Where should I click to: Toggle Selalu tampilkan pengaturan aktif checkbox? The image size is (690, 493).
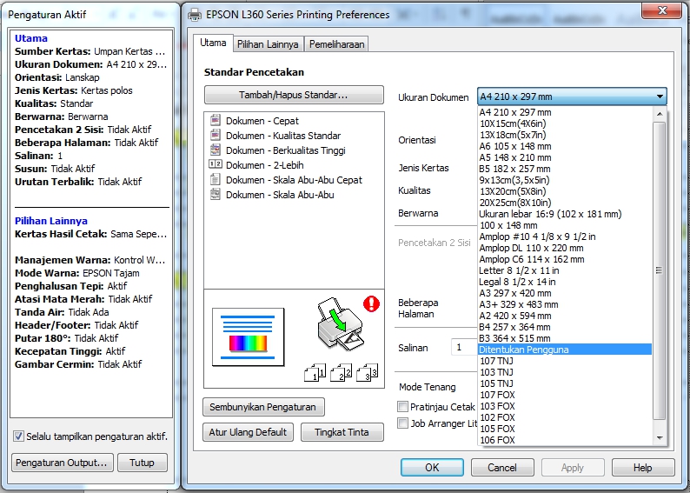[18, 436]
